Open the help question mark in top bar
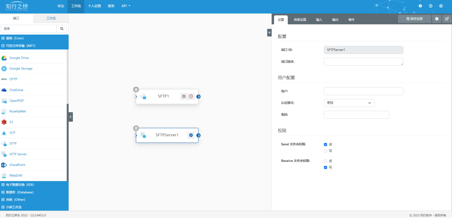 tap(431, 6)
